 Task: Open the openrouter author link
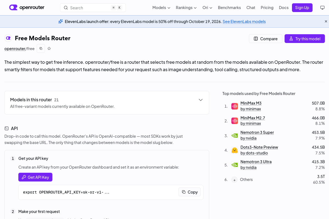tap(15, 49)
